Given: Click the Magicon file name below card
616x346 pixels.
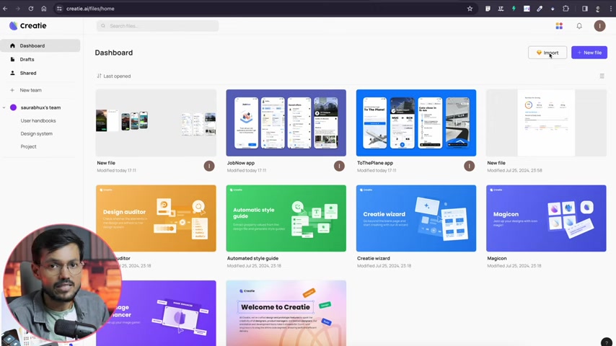Looking at the screenshot, I should 496,259.
